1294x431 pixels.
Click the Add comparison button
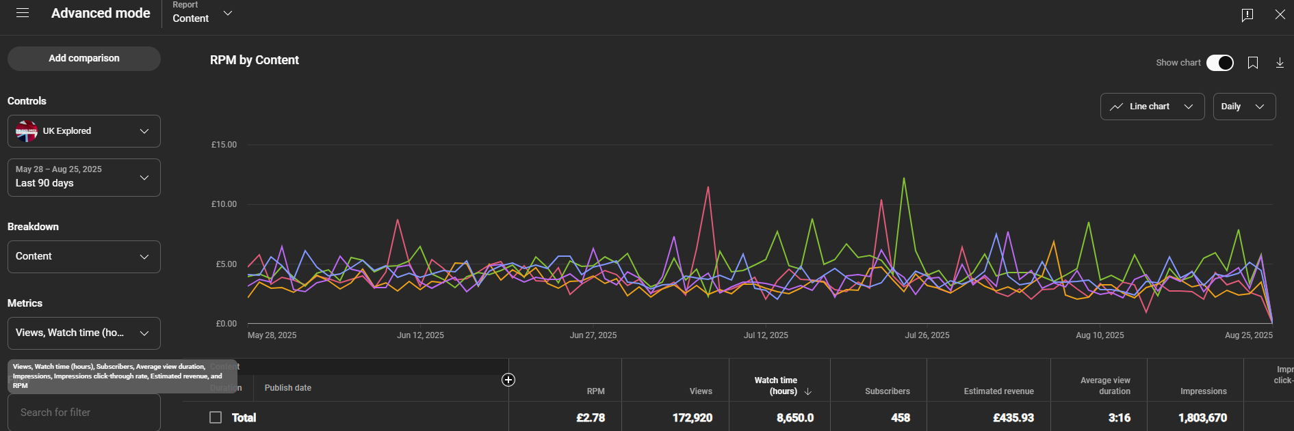tap(84, 59)
